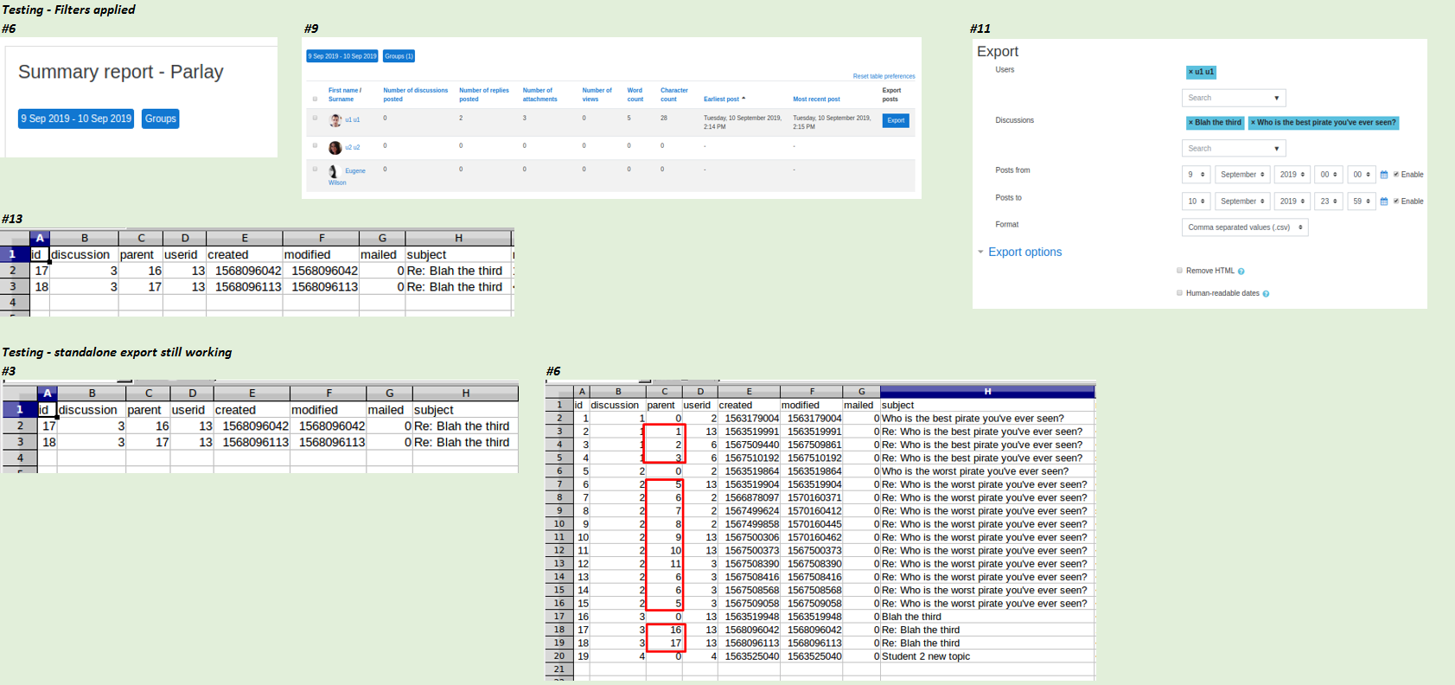1455x685 pixels.
Task: Select column H header in #13 spreadsheet
Action: point(458,238)
